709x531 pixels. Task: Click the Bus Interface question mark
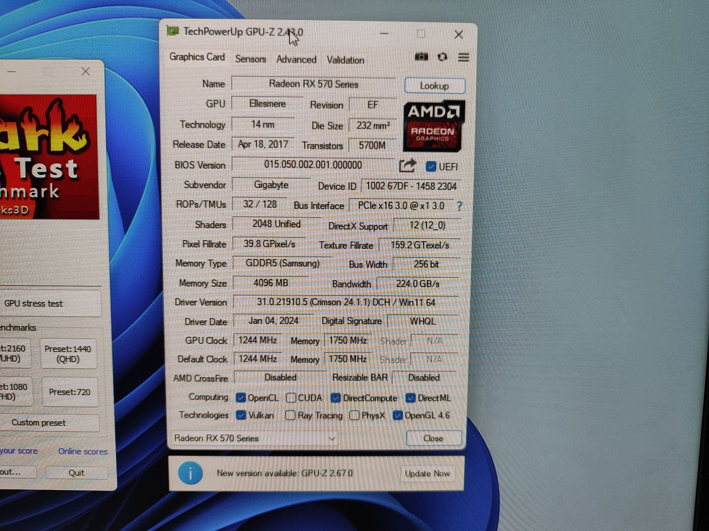(459, 206)
